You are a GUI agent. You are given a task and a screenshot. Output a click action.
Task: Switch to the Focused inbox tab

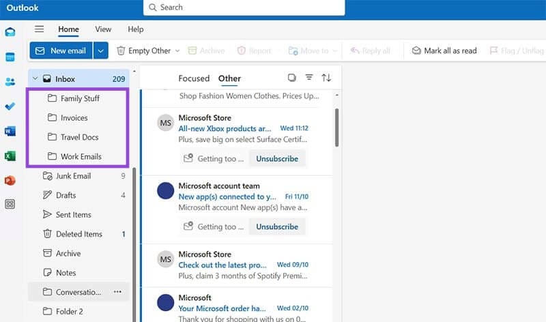193,78
